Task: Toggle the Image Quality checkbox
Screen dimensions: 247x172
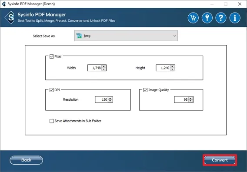Action: point(145,90)
